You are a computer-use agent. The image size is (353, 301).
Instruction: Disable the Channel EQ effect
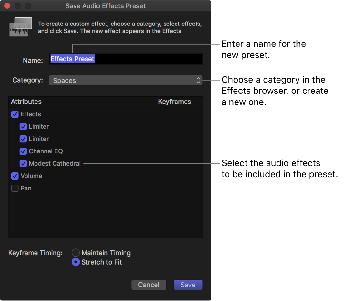(23, 151)
